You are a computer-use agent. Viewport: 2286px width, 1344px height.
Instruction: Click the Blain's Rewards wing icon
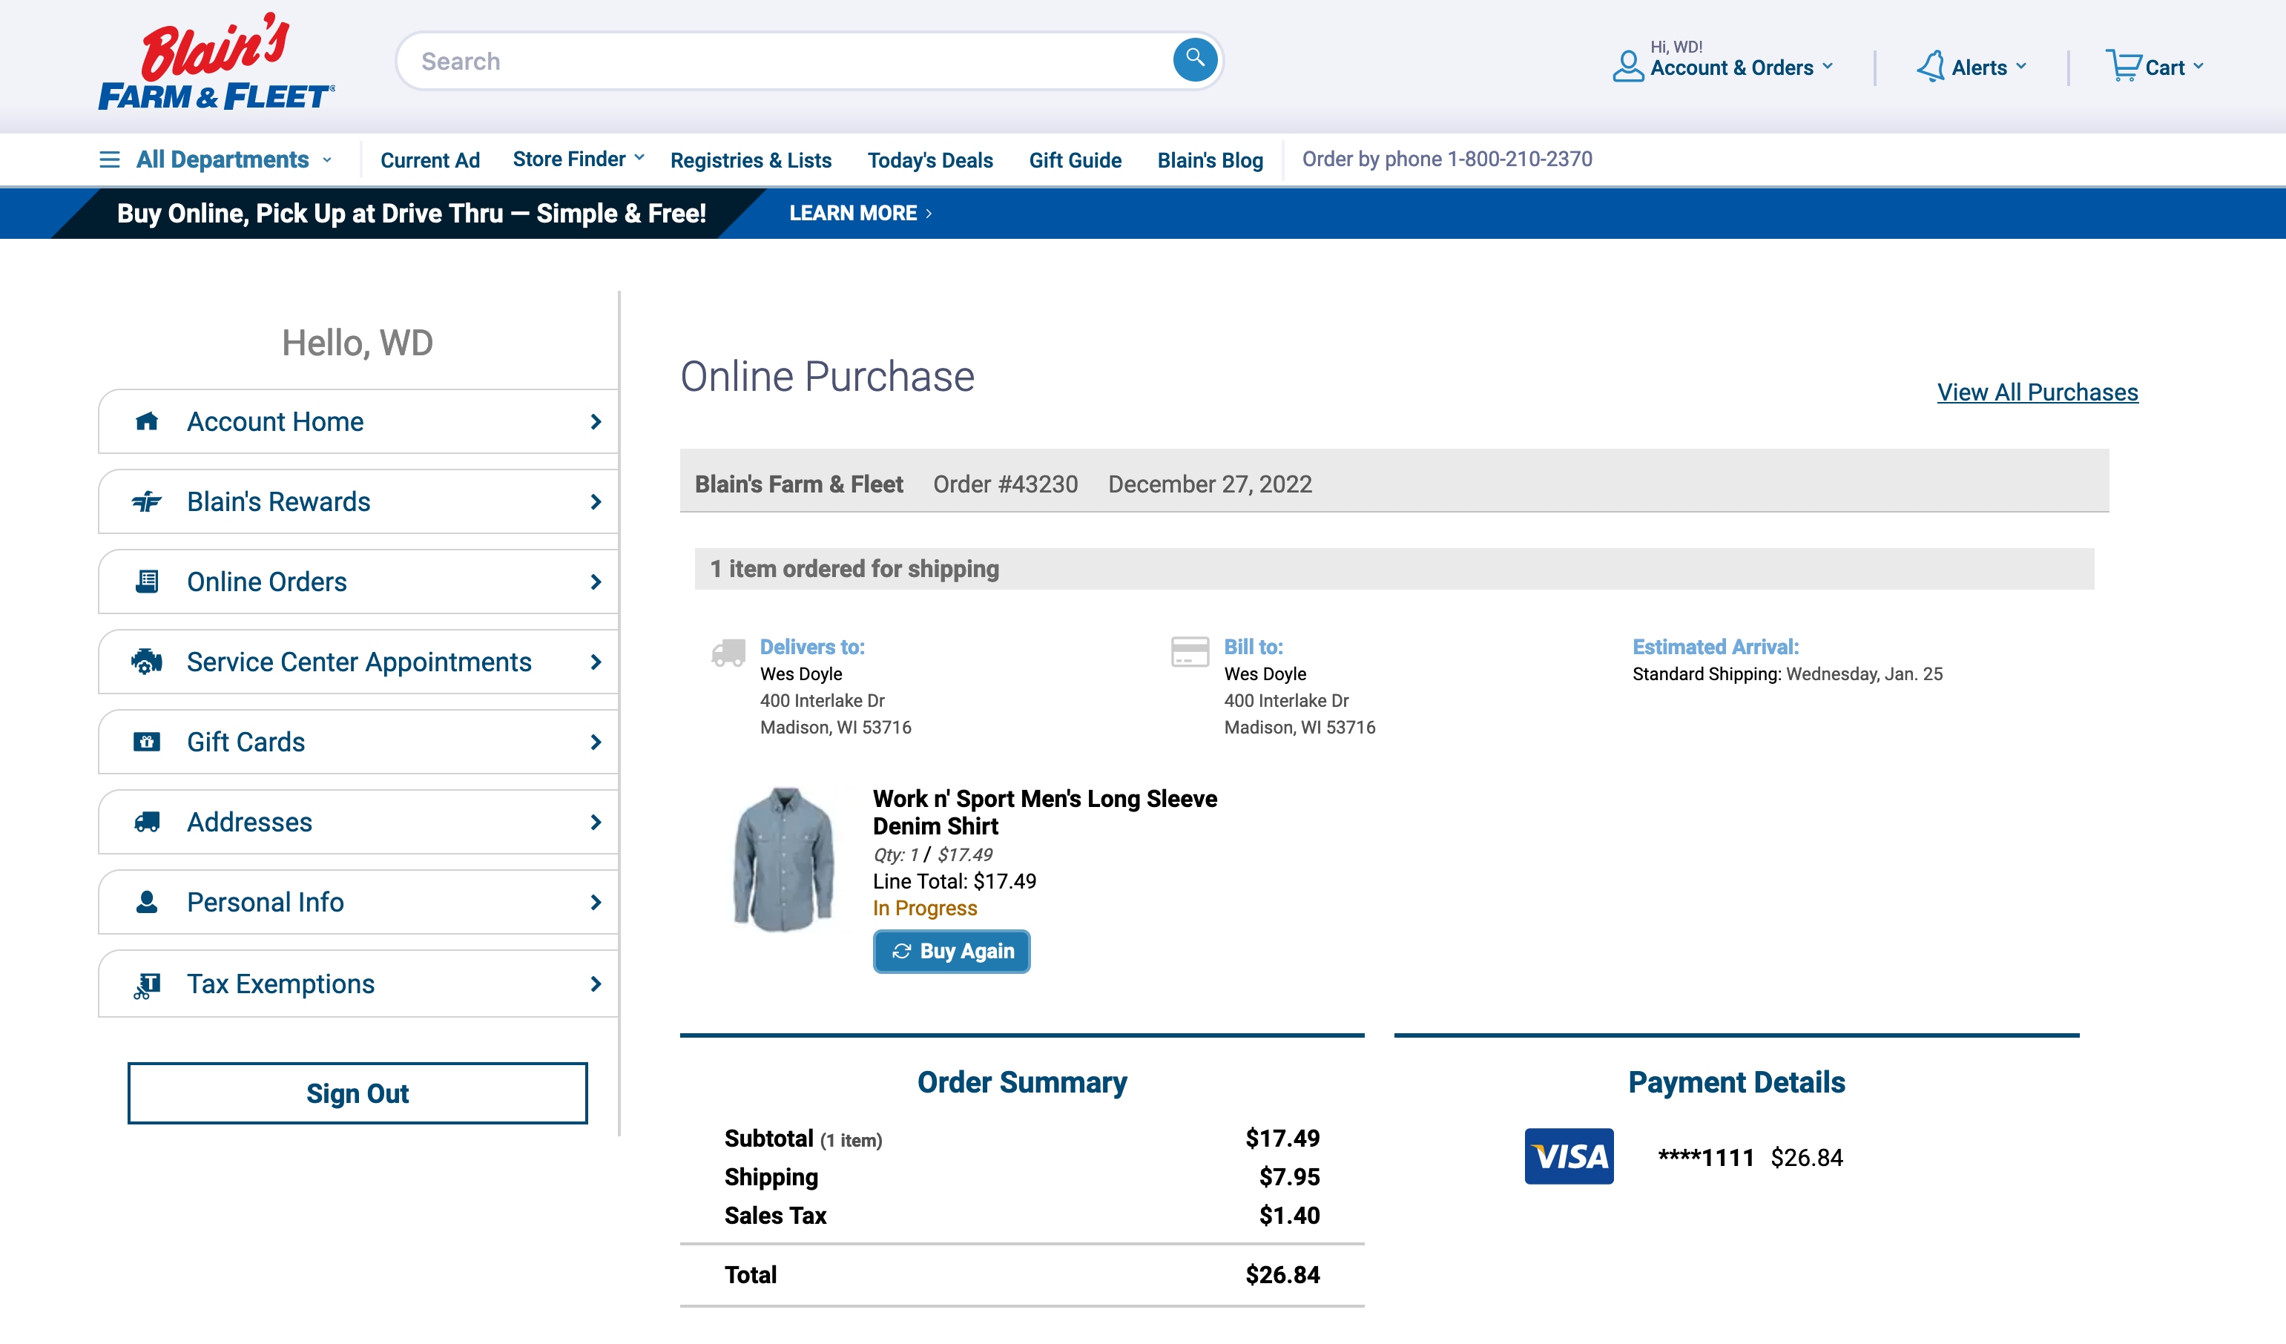pyautogui.click(x=147, y=501)
